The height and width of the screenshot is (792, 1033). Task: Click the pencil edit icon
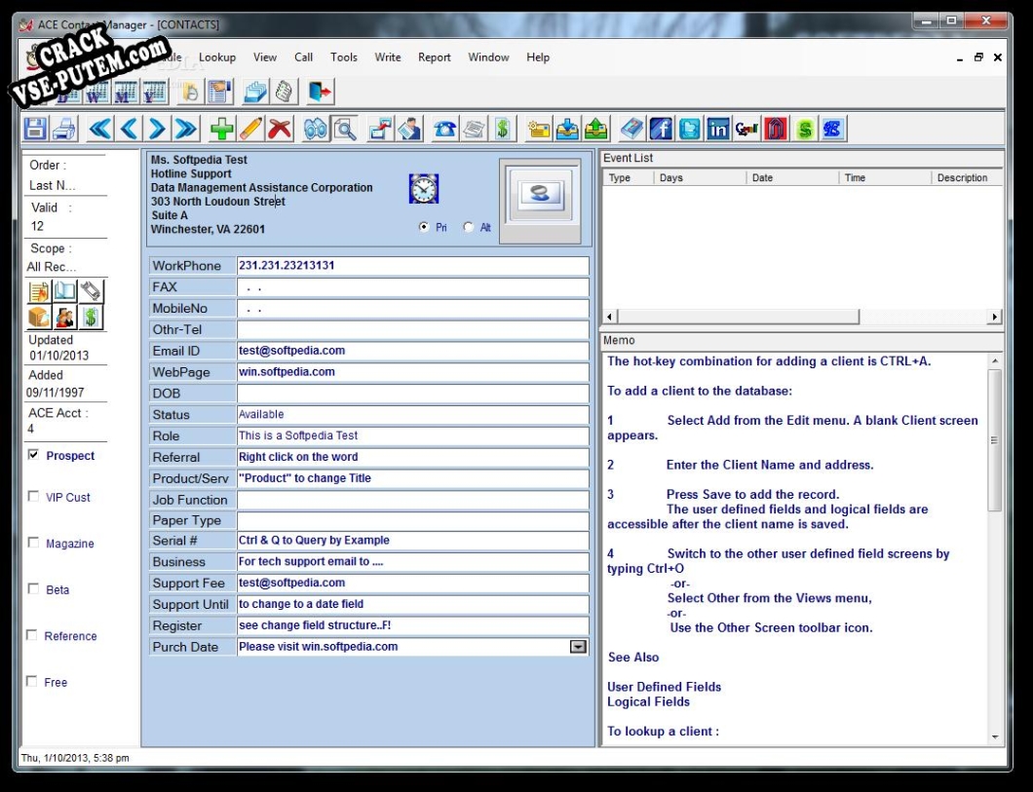(x=250, y=129)
